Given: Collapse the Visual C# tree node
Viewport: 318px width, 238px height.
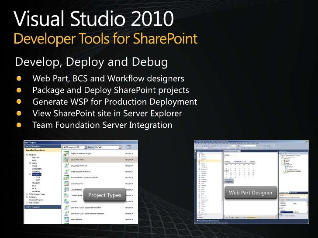Looking at the screenshot, I should click(x=27, y=155).
